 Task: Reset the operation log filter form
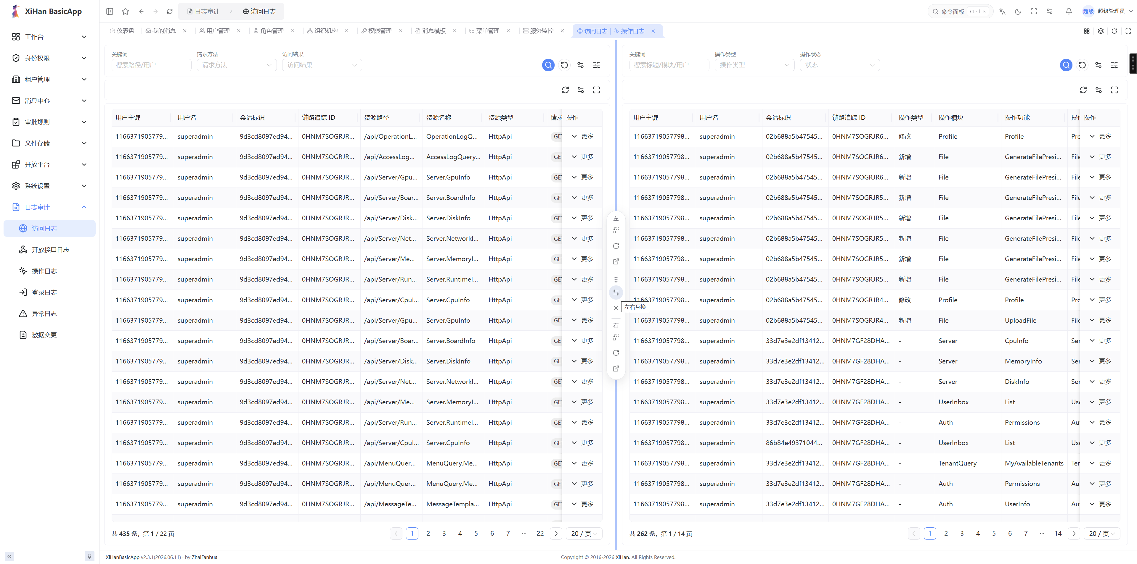pos(1082,65)
